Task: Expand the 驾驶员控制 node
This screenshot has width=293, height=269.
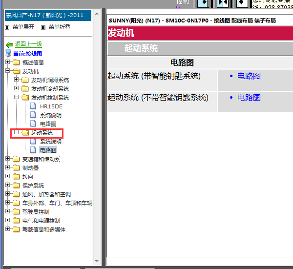Action: [x=7, y=211]
